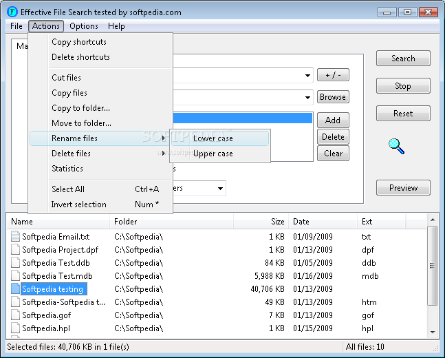Click the Delete button beside folder list
The height and width of the screenshot is (358, 445).
[333, 137]
